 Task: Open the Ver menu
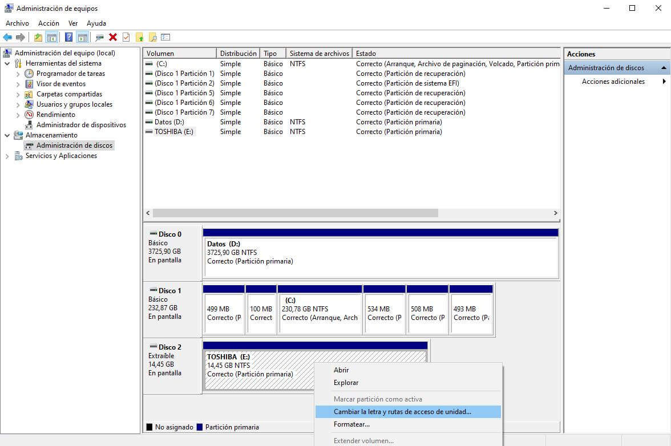(x=73, y=23)
